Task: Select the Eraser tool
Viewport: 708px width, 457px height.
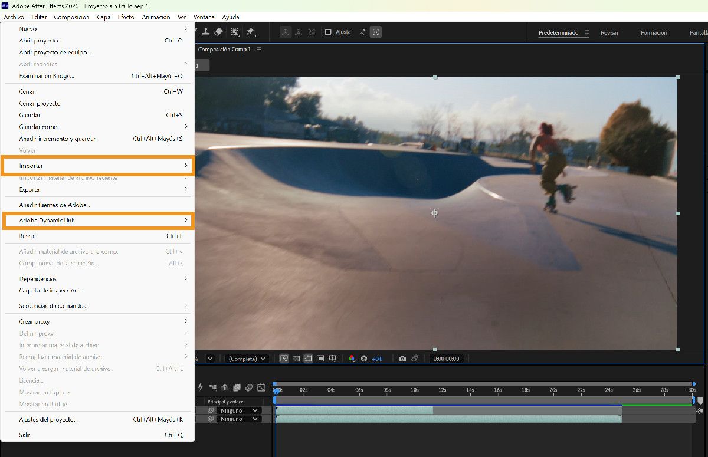Action: point(218,32)
